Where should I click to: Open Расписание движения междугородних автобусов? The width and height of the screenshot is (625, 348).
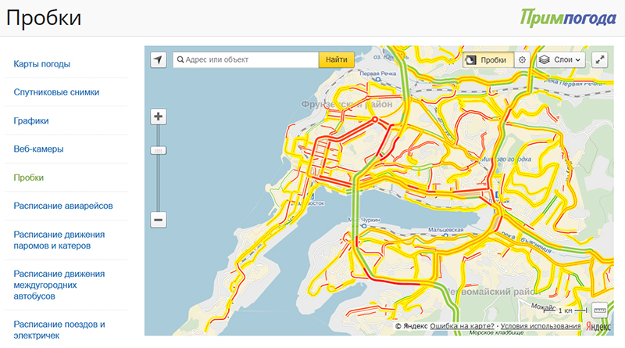coord(59,285)
